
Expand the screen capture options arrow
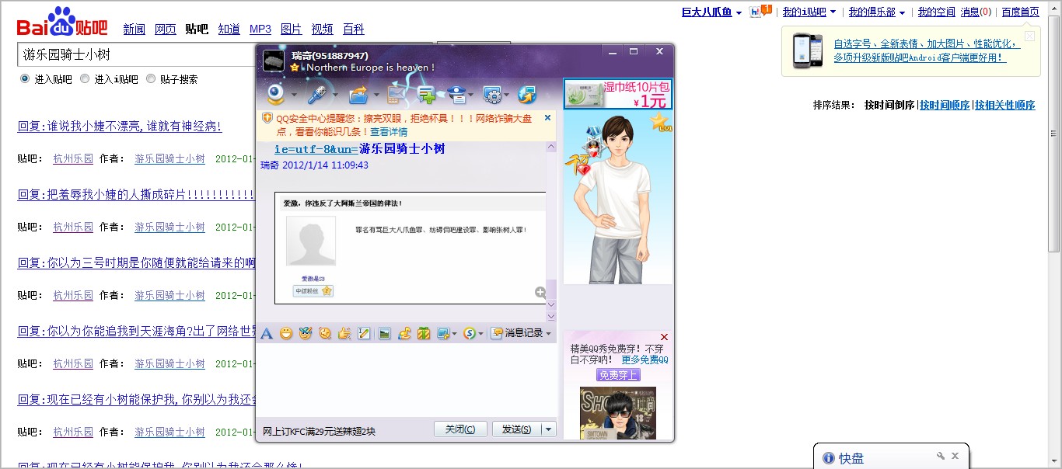(x=454, y=334)
